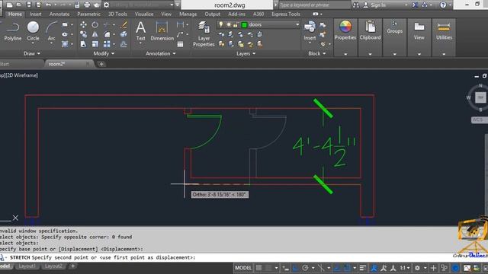The width and height of the screenshot is (488, 274).
Task: Toggle object snap tracking
Action: 336,268
